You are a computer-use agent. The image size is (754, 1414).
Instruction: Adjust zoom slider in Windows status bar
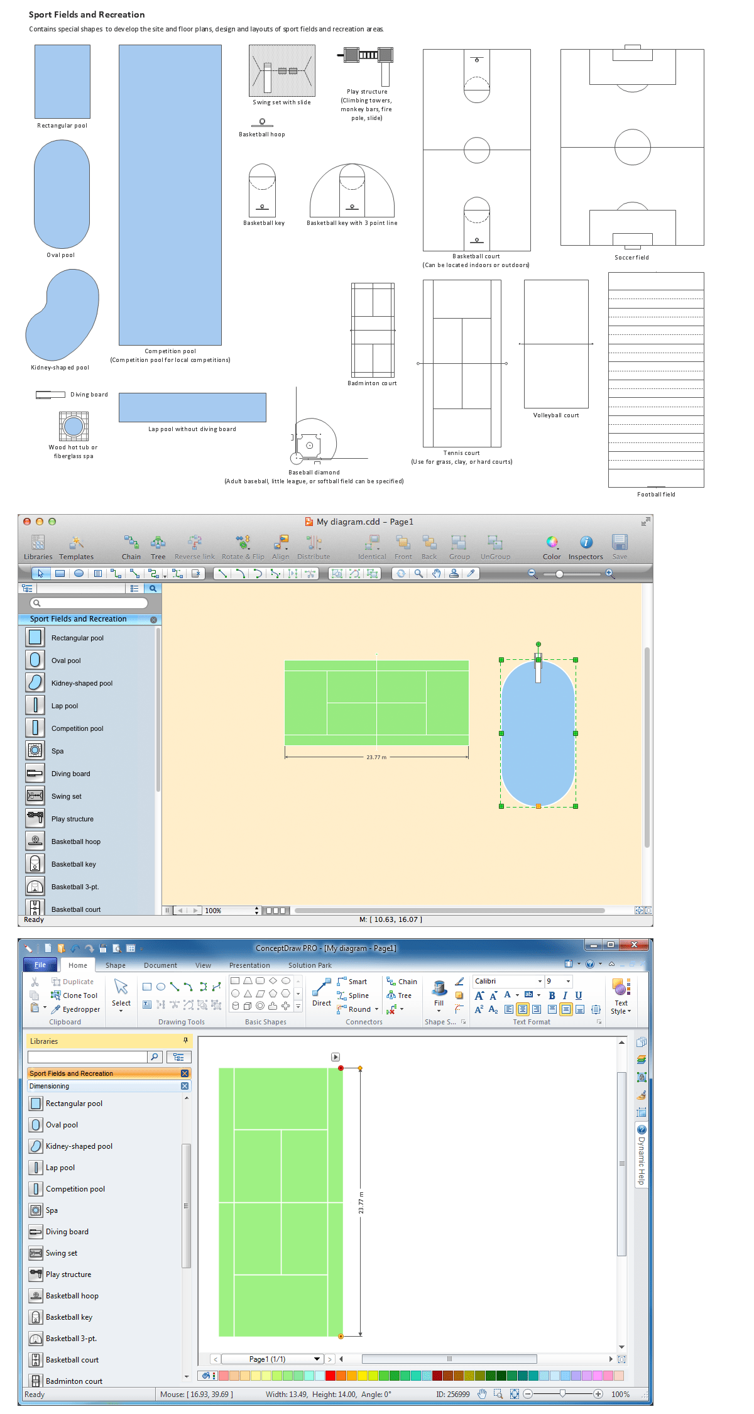(562, 1394)
